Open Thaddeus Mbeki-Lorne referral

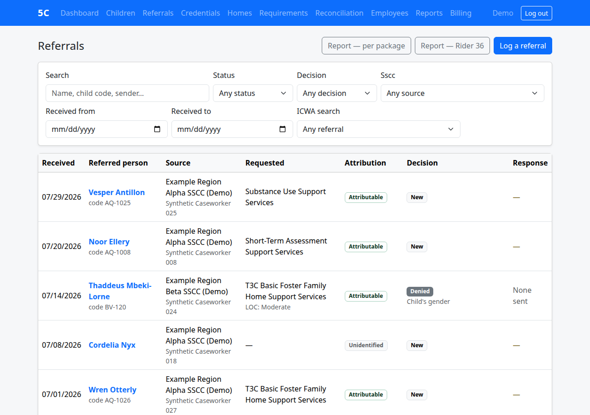click(120, 291)
